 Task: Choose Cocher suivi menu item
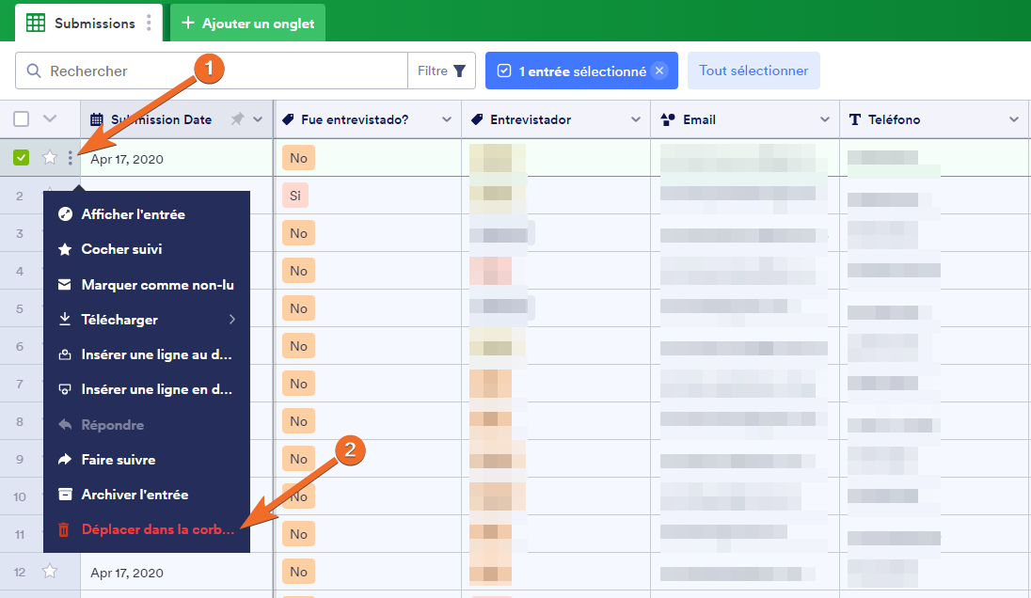tap(147, 249)
